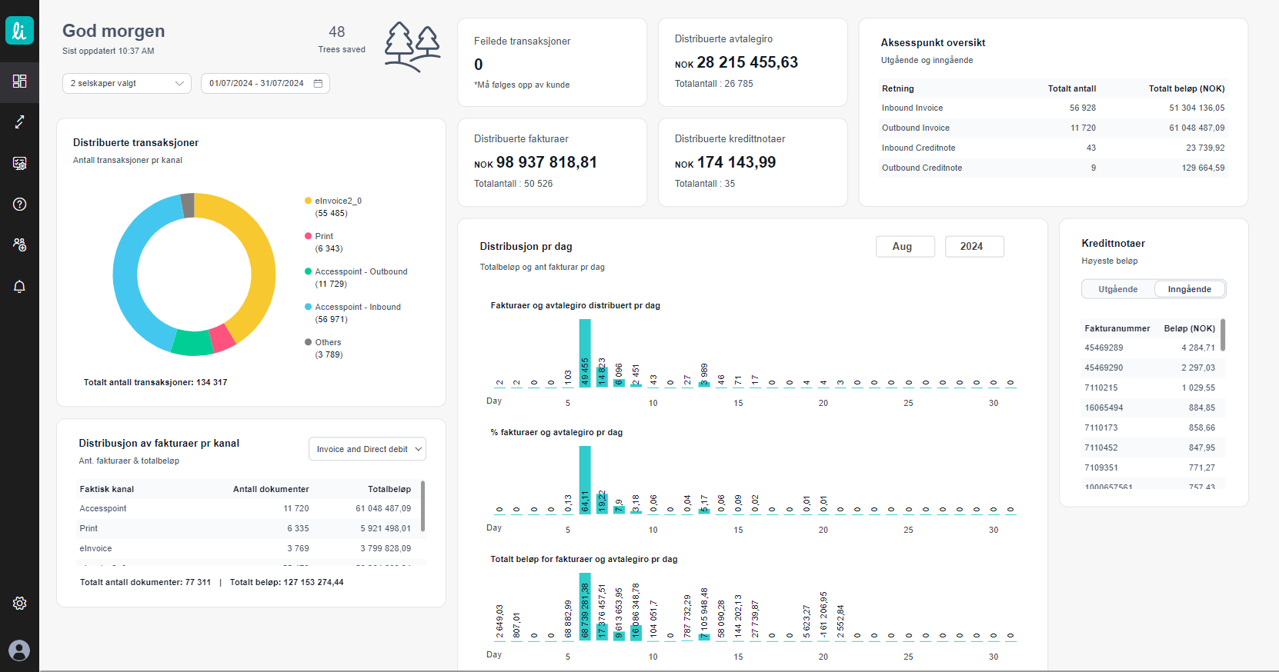The width and height of the screenshot is (1279, 672).
Task: Click the scrollbar of the Kredittnotaer list
Action: [x=1223, y=334]
